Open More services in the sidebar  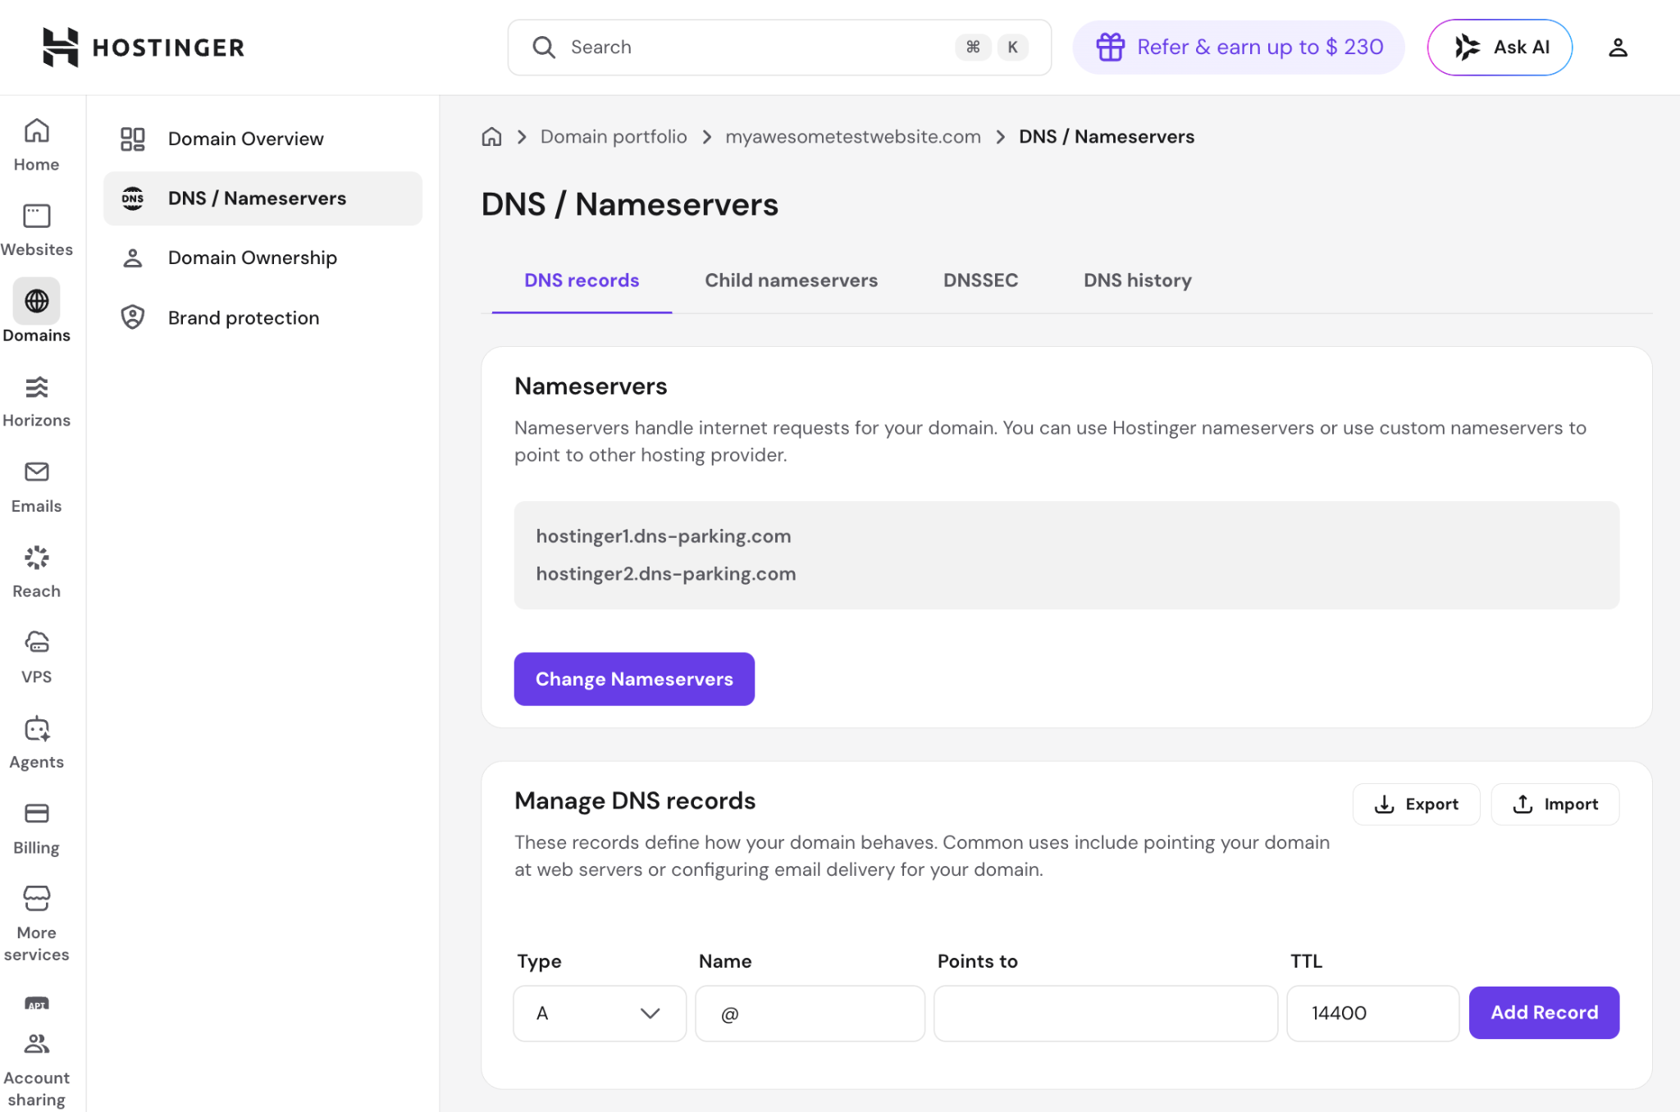click(36, 899)
